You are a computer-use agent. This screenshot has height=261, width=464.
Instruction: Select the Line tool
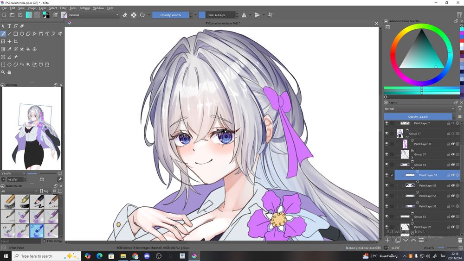9,34
